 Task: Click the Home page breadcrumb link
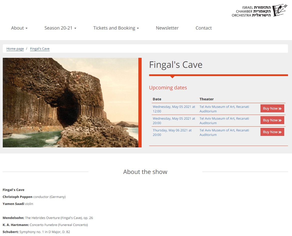pos(15,49)
